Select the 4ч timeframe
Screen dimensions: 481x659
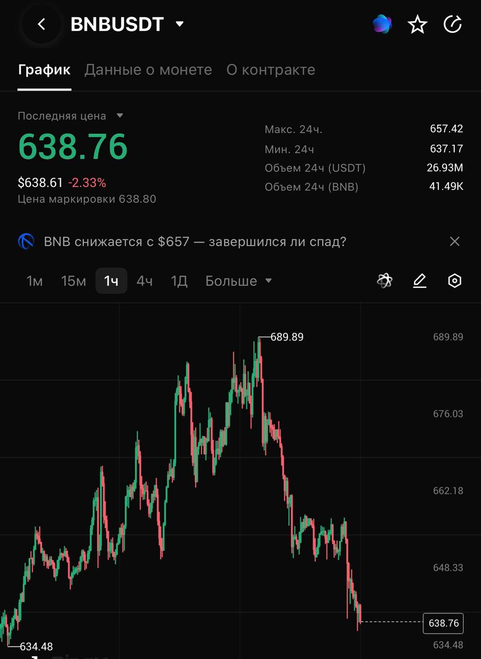click(144, 281)
